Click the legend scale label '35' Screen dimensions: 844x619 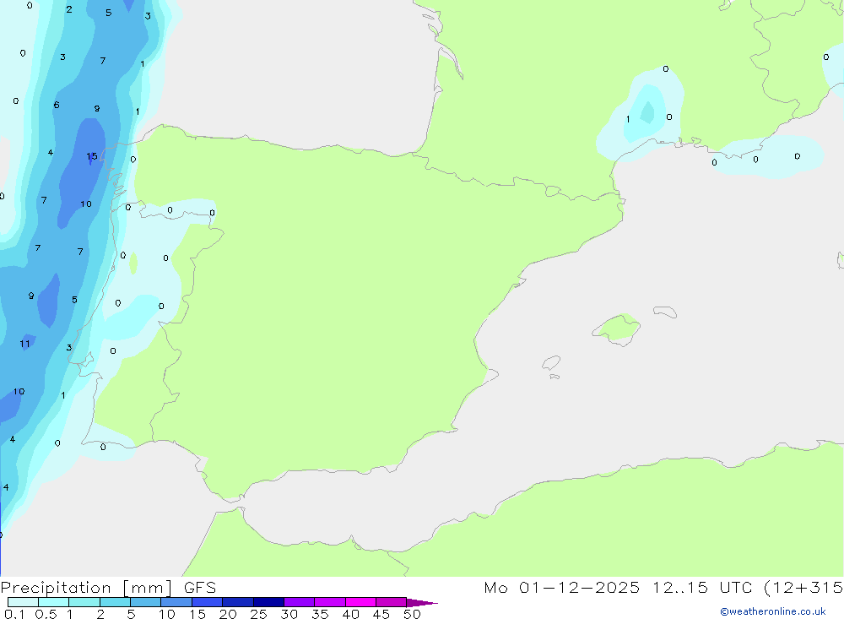pyautogui.click(x=320, y=614)
